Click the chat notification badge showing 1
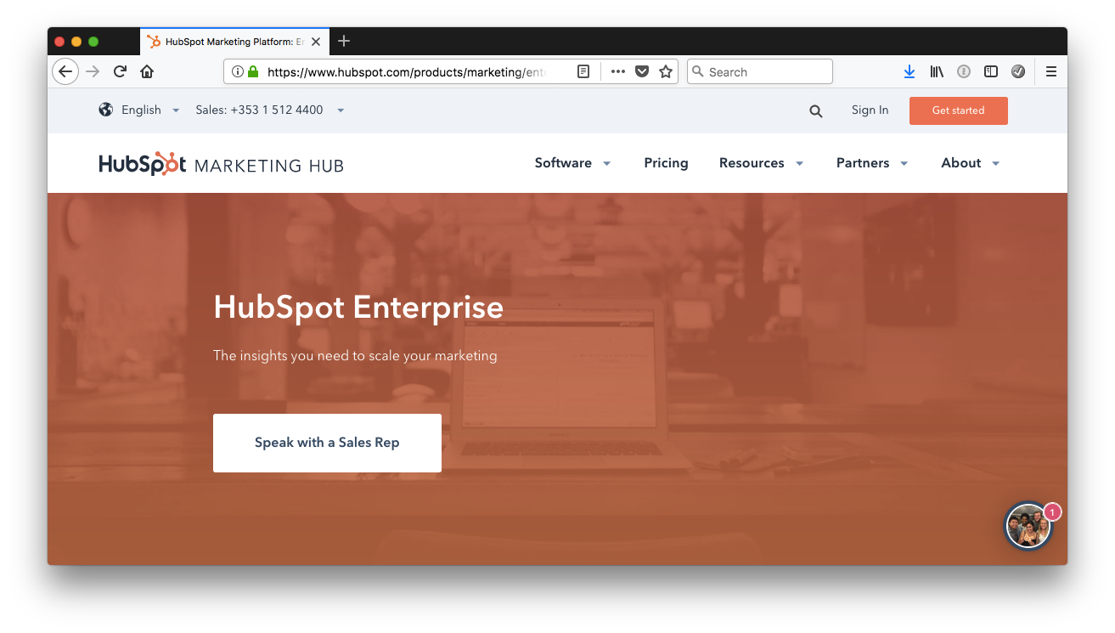1115x633 pixels. pos(1052,512)
